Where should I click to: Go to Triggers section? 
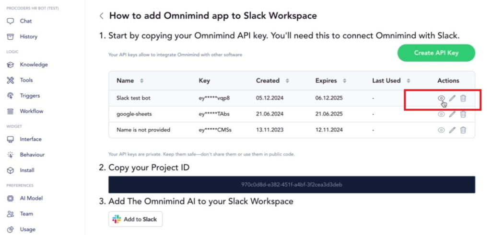coord(30,96)
